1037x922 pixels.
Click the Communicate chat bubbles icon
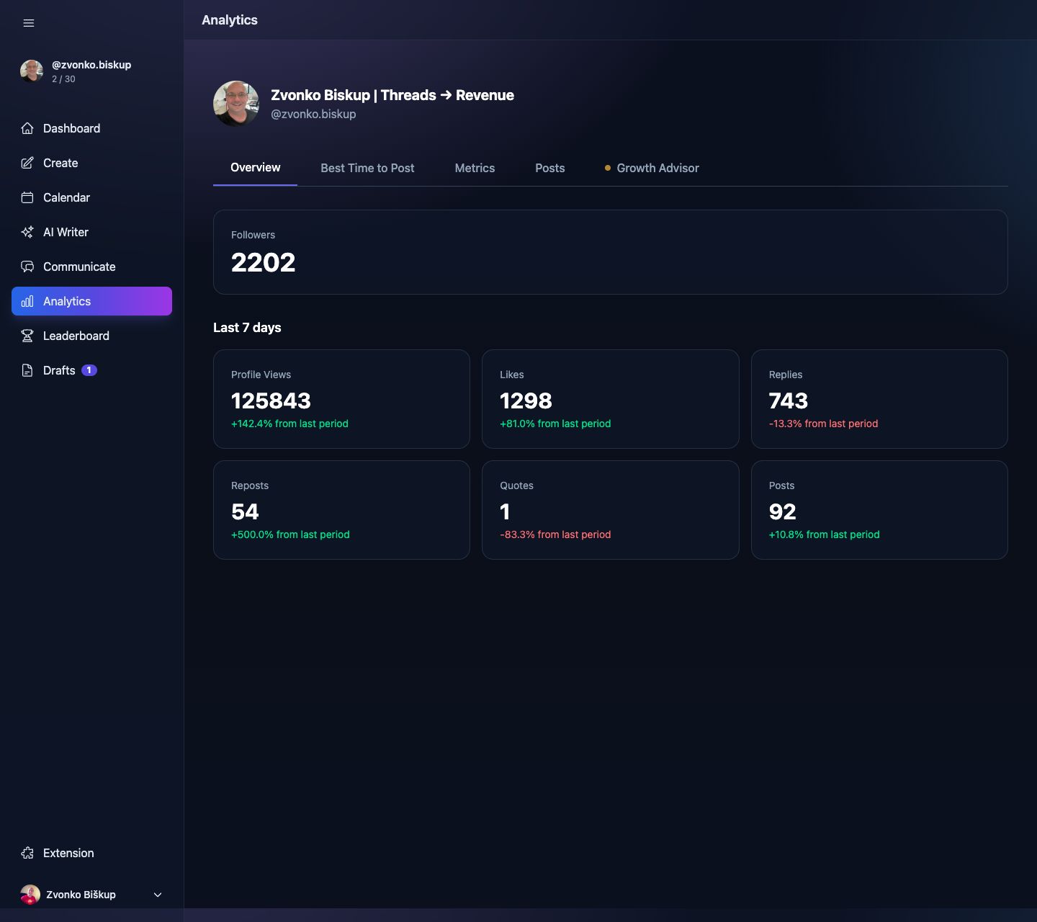pyautogui.click(x=27, y=267)
